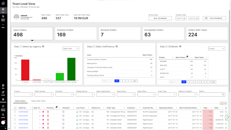Select the Missing Price issue row
The height and width of the screenshot is (130, 231).
coord(119,63)
